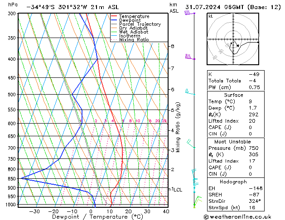This screenshot has height=220, width=285.
Task: Click the purple wind barb at 400 hPa
Action: point(189,57)
